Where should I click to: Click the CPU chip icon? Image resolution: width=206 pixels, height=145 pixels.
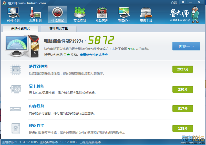tap(16, 70)
